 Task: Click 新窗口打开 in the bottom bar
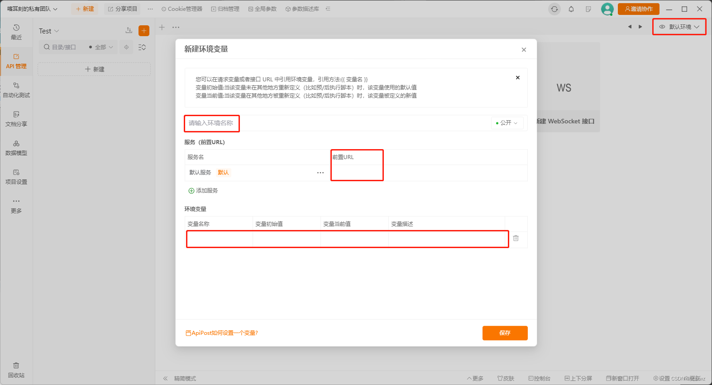pyautogui.click(x=622, y=378)
